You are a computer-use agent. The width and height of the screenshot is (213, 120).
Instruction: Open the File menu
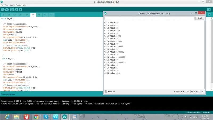point(2,5)
